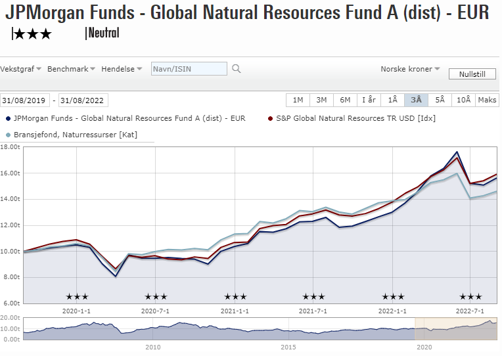The image size is (502, 356).
Task: Click the search magnifier icon
Action: (237, 68)
